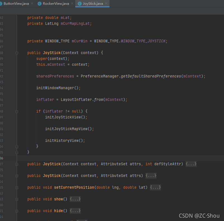Click LatLng type name
224x221 pixels.
[x=52, y=24]
